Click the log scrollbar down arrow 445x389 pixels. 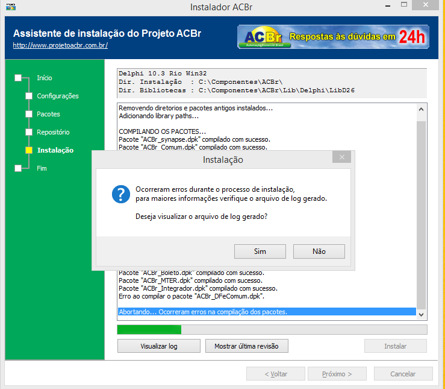point(421,314)
